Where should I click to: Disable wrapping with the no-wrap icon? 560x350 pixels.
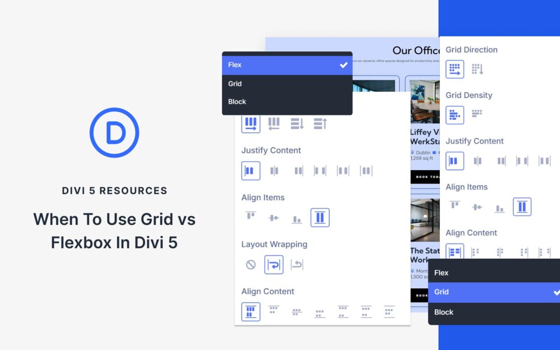pos(251,264)
